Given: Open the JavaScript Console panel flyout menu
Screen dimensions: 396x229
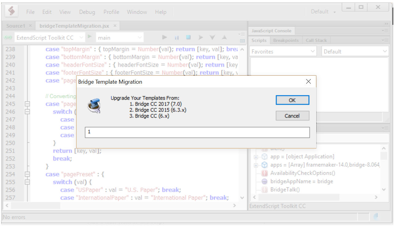Looking at the screenshot, I should 386,31.
